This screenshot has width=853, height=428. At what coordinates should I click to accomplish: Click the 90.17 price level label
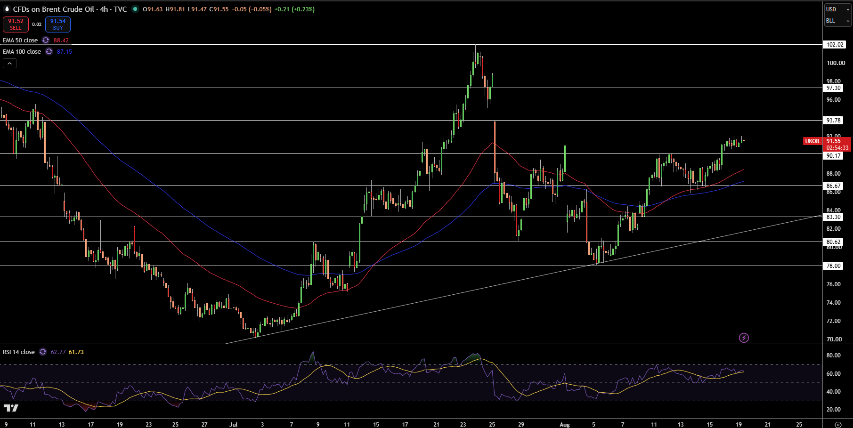click(x=833, y=156)
